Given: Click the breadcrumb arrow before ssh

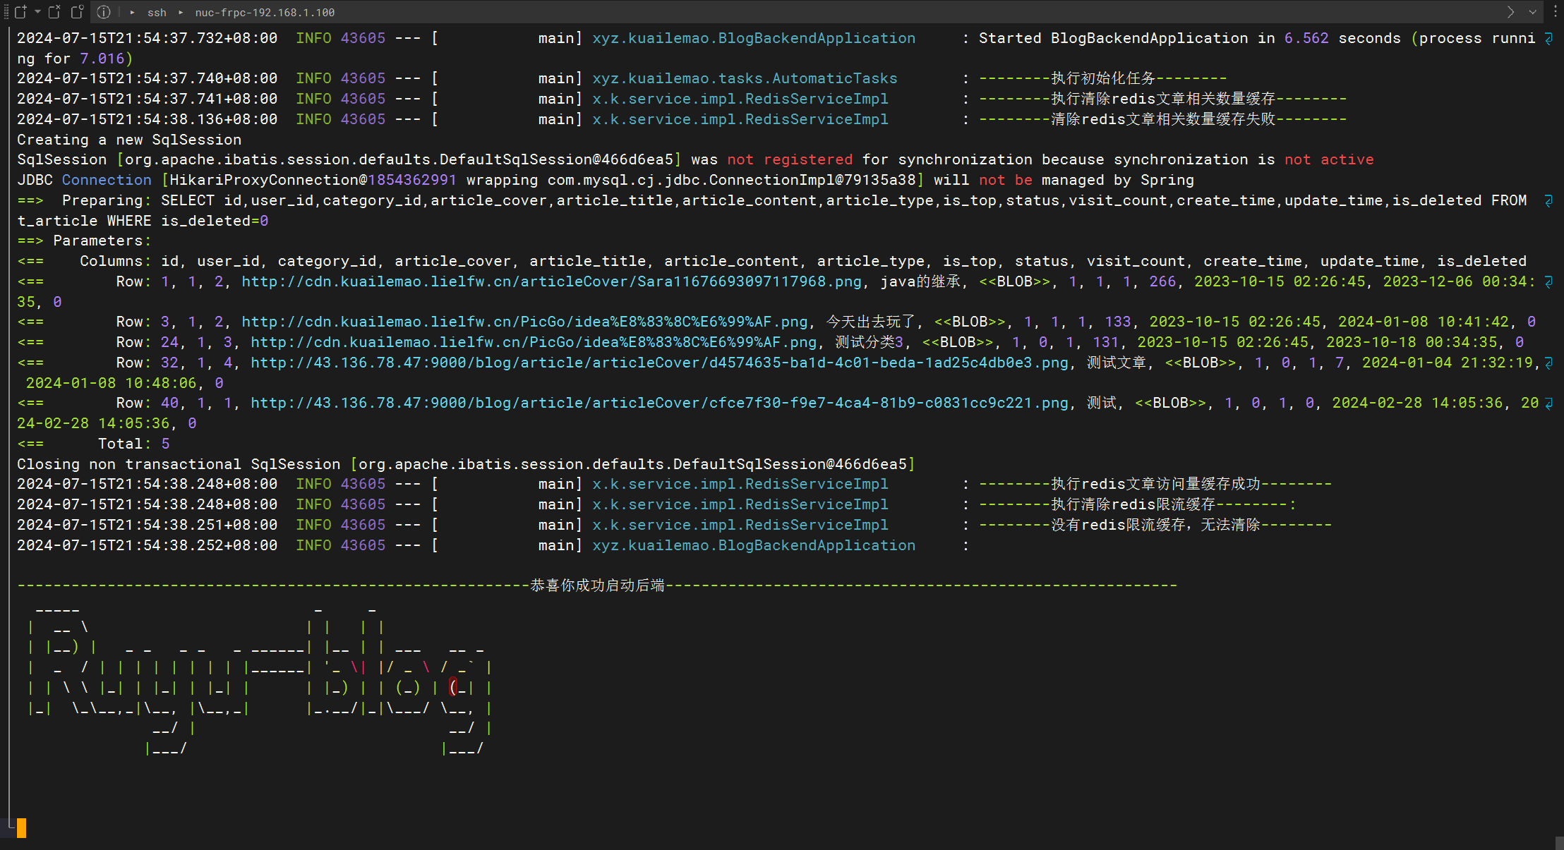Looking at the screenshot, I should pos(132,12).
